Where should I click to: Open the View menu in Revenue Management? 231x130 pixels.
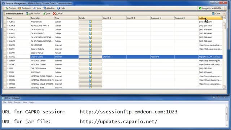37,8
